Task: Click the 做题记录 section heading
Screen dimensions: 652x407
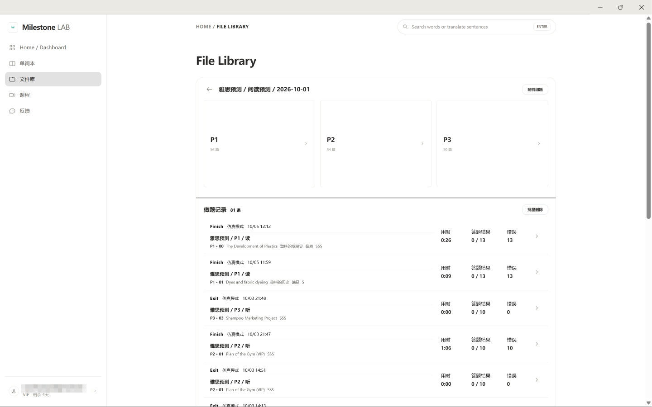Action: click(x=215, y=210)
